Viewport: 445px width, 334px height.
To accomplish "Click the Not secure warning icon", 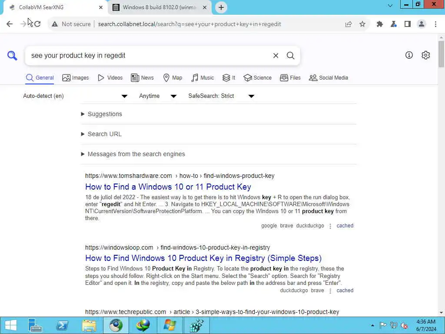I will click(x=55, y=24).
